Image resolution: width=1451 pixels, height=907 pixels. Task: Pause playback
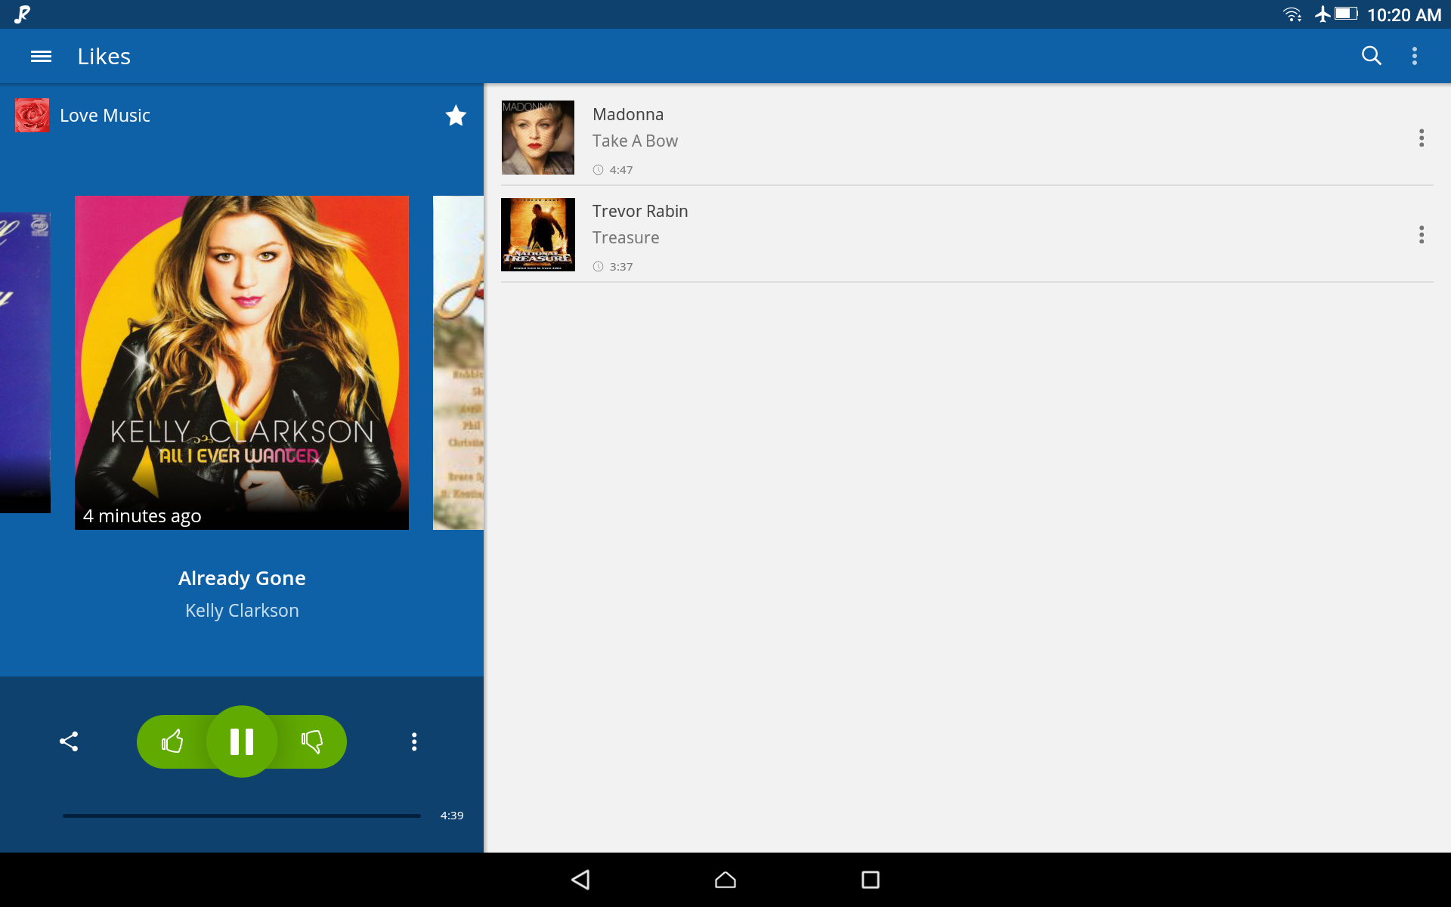[242, 741]
